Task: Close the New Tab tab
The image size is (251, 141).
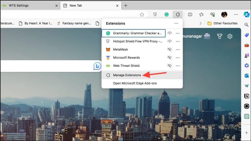Action: (117, 6)
